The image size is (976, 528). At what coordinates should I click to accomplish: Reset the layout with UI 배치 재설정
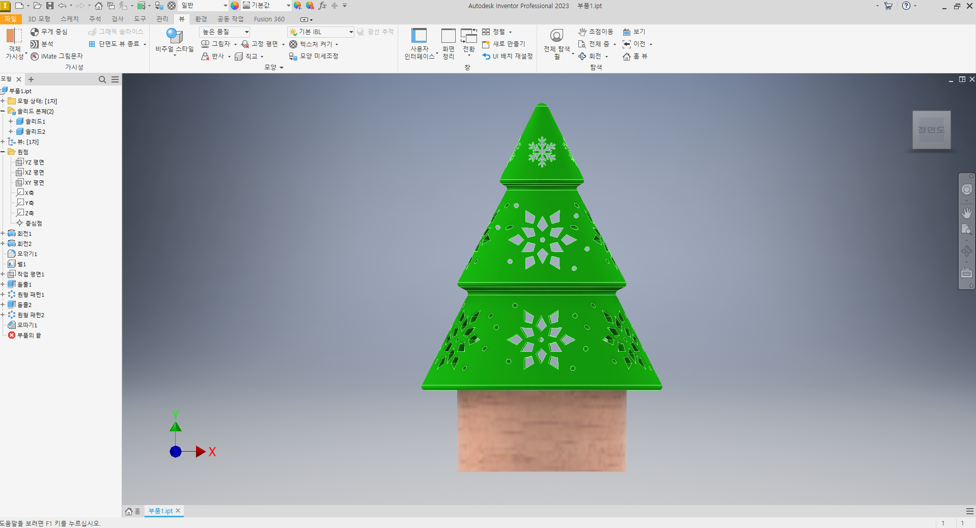[x=507, y=57]
